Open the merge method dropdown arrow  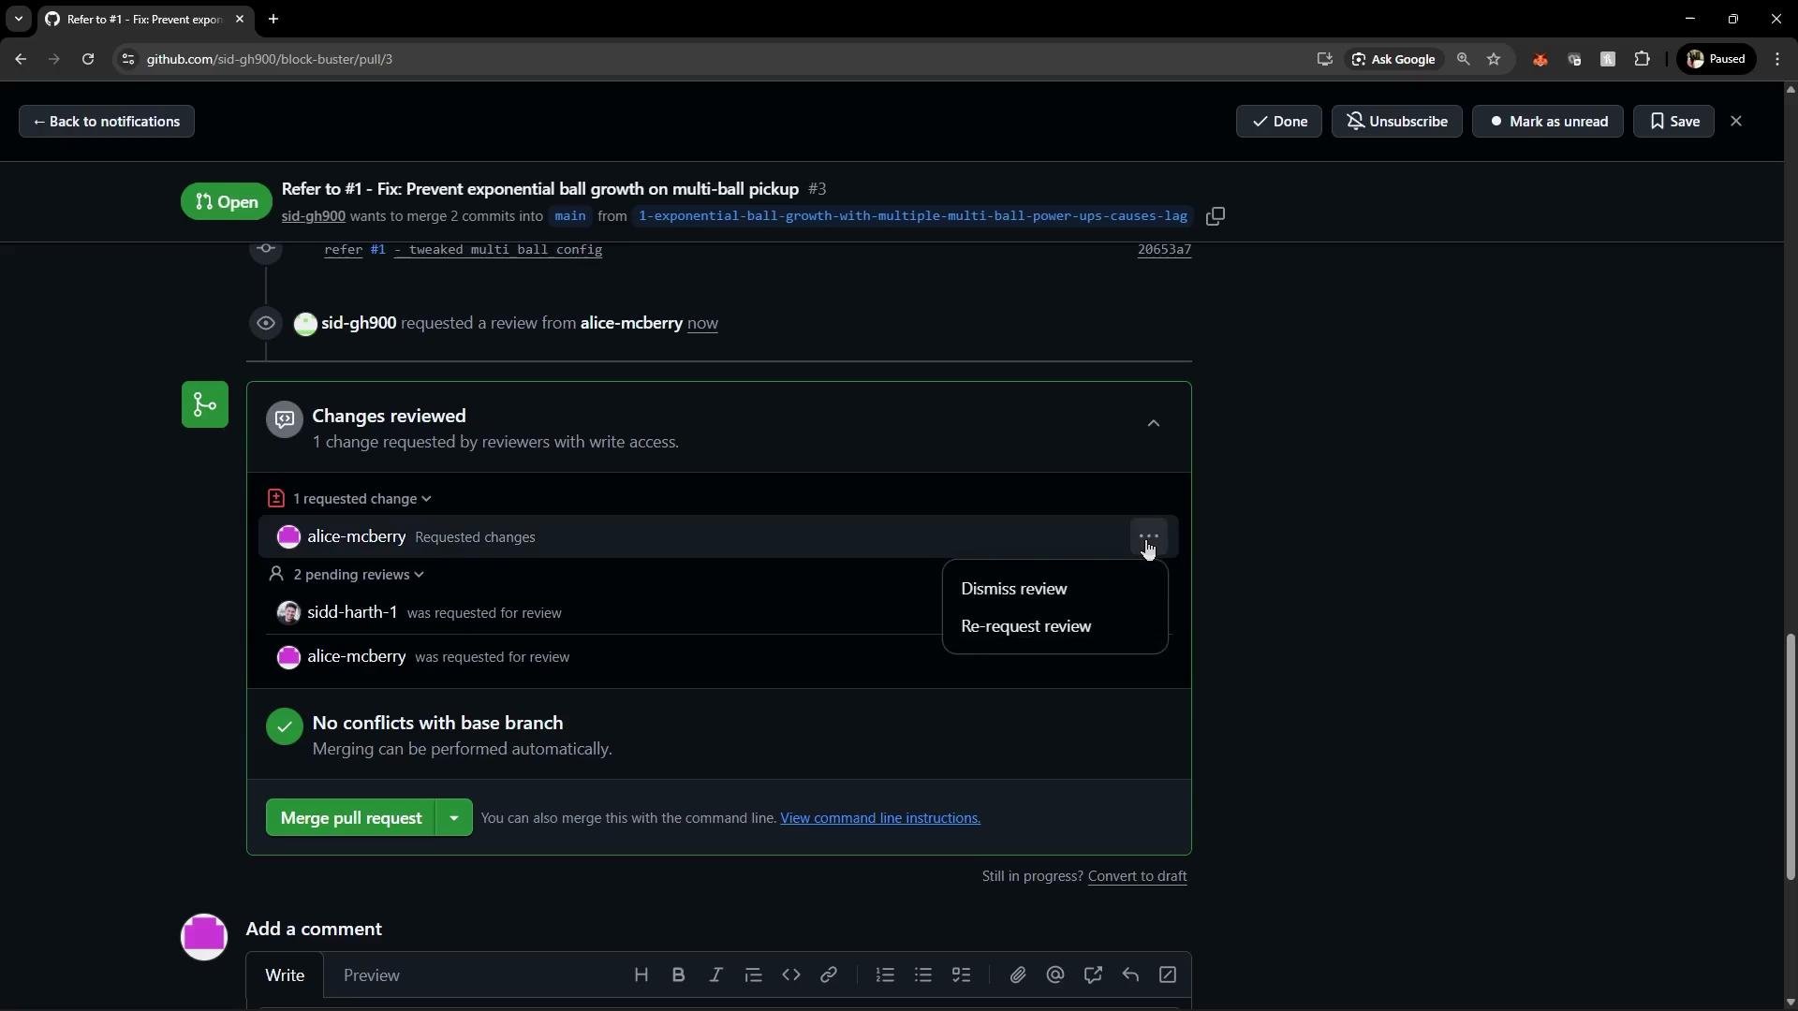tap(454, 818)
